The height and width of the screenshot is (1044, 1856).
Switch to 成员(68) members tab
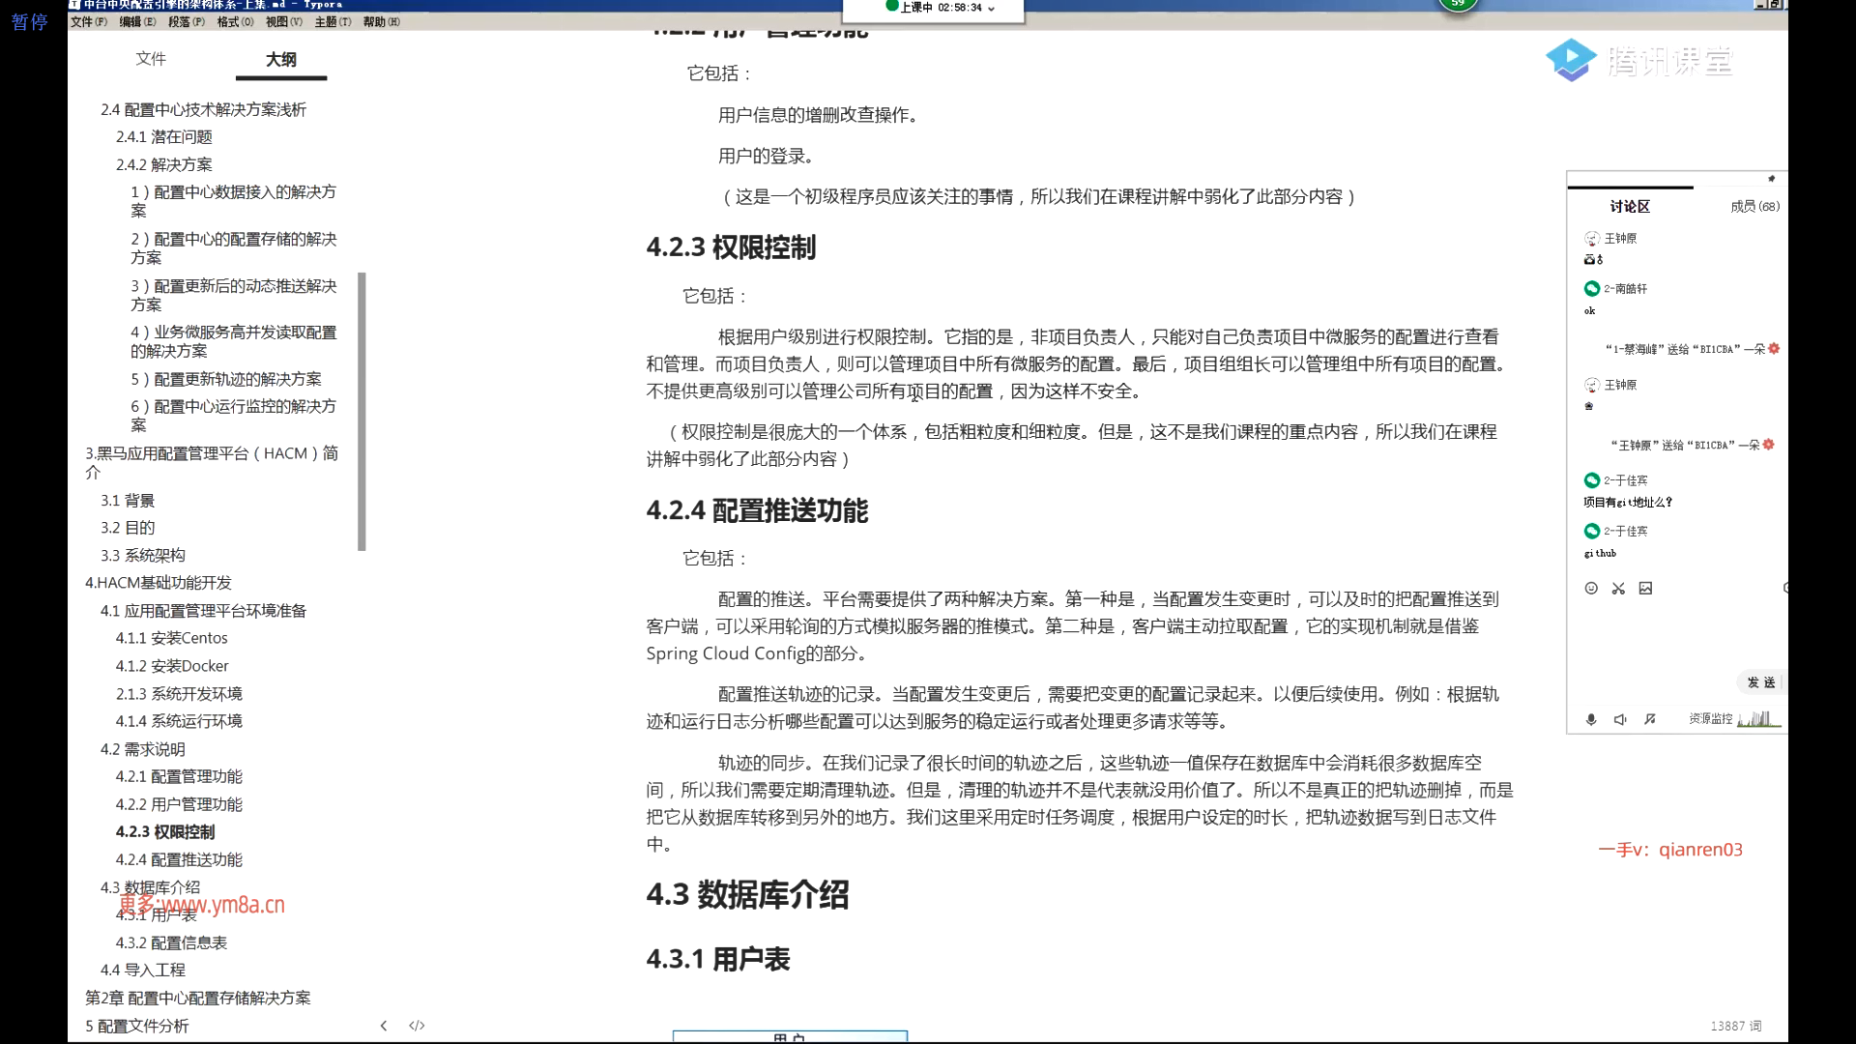pos(1754,206)
